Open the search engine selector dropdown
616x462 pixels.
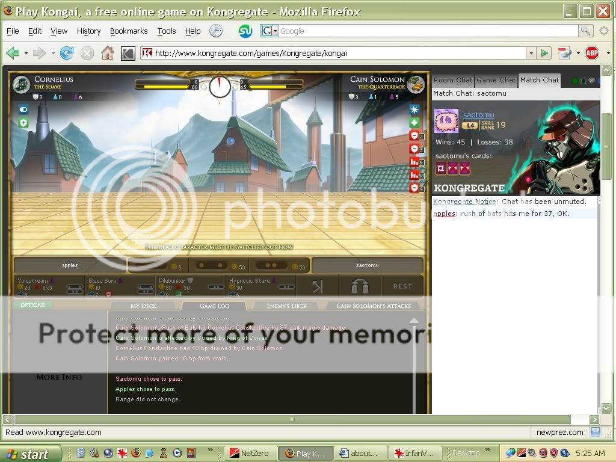[275, 31]
